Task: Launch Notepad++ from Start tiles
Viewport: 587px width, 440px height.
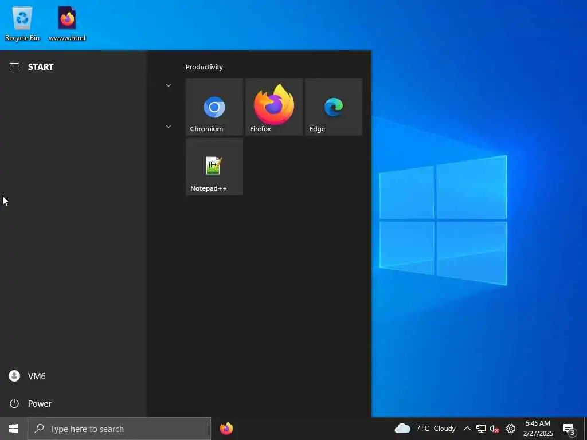Action: point(214,167)
